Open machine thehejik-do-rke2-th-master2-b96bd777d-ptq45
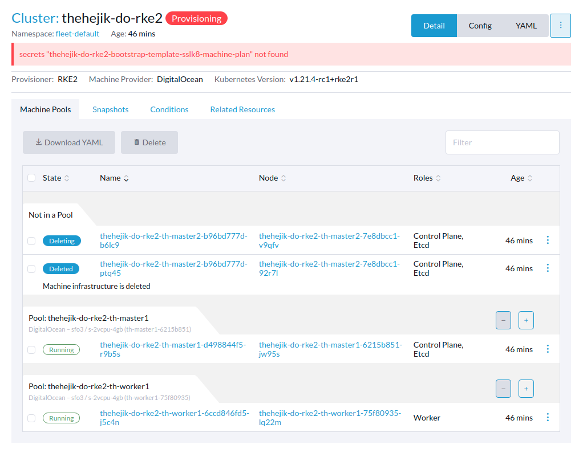This screenshot has width=579, height=457. [173, 268]
